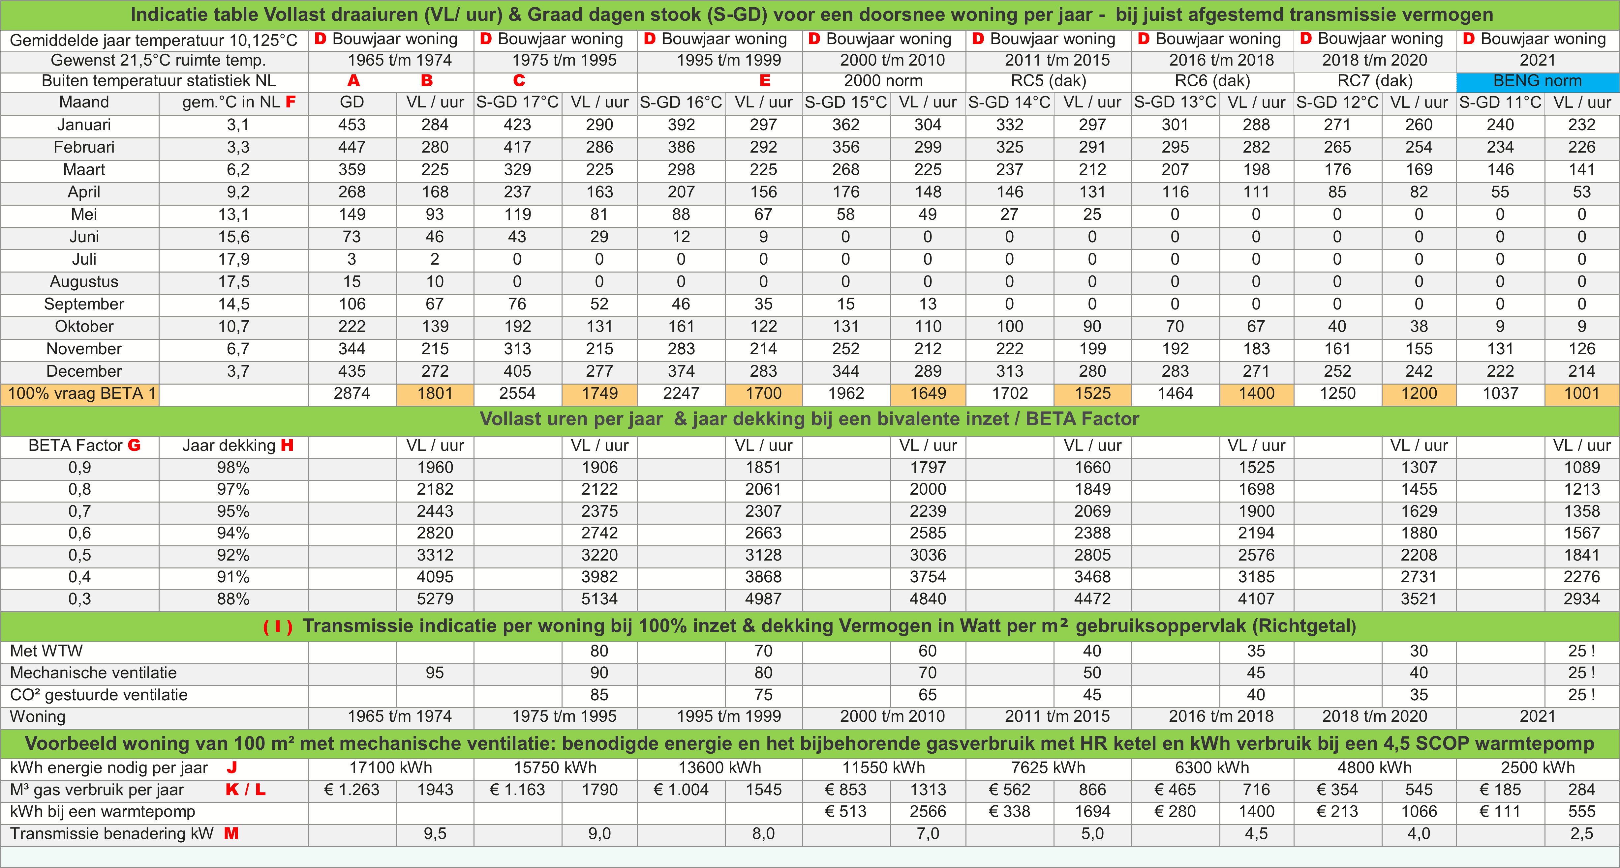Screen dimensions: 1620x868
Task: Click the '9,5' transmissie benadering value
Action: click(x=435, y=835)
